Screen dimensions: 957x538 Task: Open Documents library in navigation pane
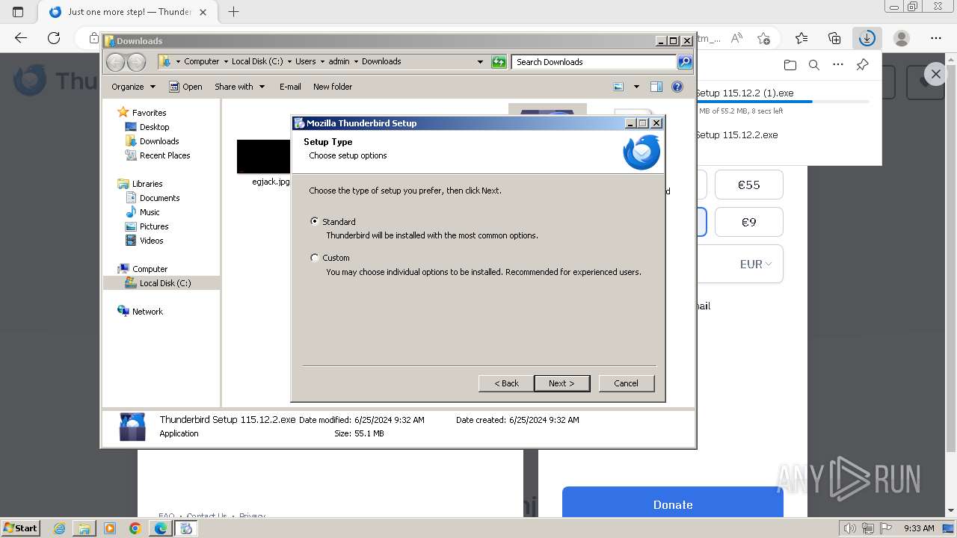159,198
